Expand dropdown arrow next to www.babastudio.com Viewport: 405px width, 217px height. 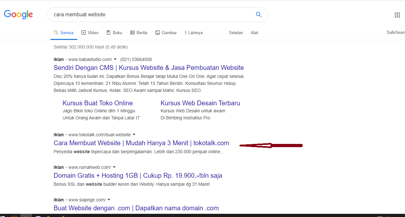[x=115, y=59]
